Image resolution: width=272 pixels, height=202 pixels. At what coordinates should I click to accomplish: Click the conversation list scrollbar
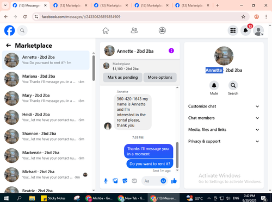coord(94,68)
